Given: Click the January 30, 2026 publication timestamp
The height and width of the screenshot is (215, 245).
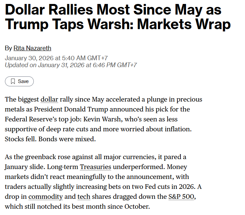Looking at the screenshot, I should point(56,58).
